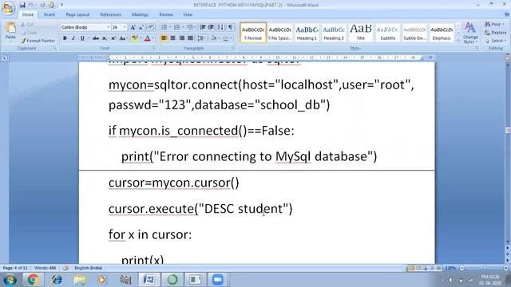Sort text with the A-Z sort icon
The image size is (511, 287).
point(220,27)
